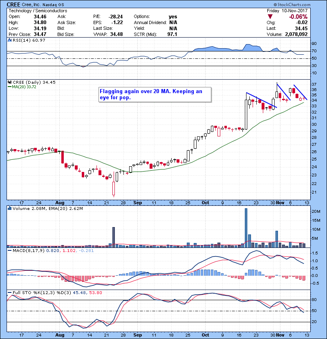Image resolution: width=327 pixels, height=339 pixels.
Task: Click the 'Bid Size:' label
Action: click(x=66, y=34)
